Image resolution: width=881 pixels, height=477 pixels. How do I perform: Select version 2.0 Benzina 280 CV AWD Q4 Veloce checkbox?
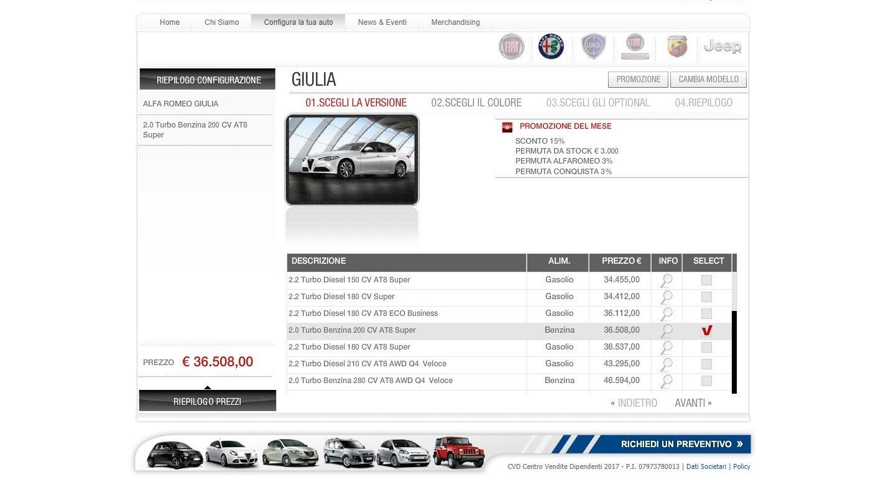(x=706, y=381)
